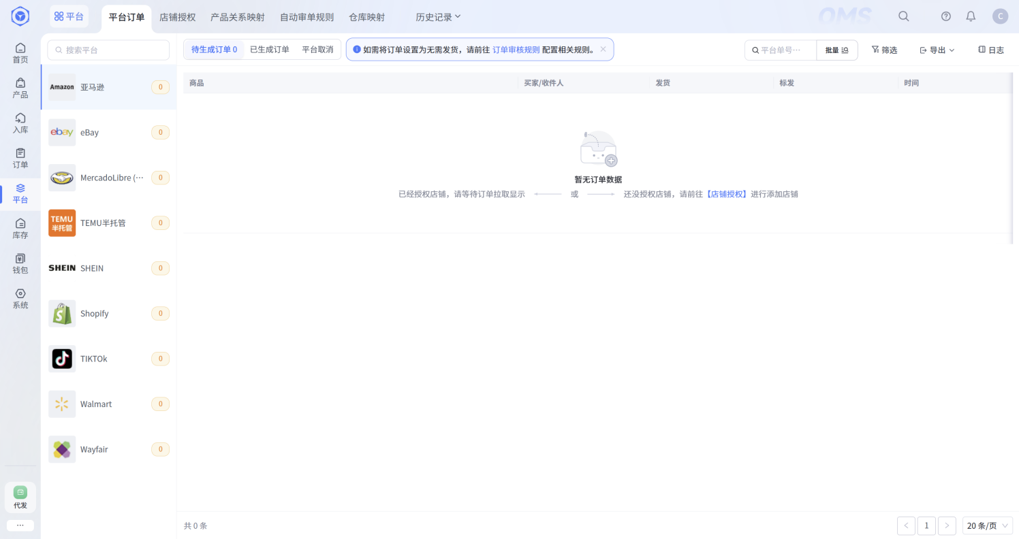The height and width of the screenshot is (539, 1019).
Task: Switch to 仓库映射 tab
Action: click(366, 17)
